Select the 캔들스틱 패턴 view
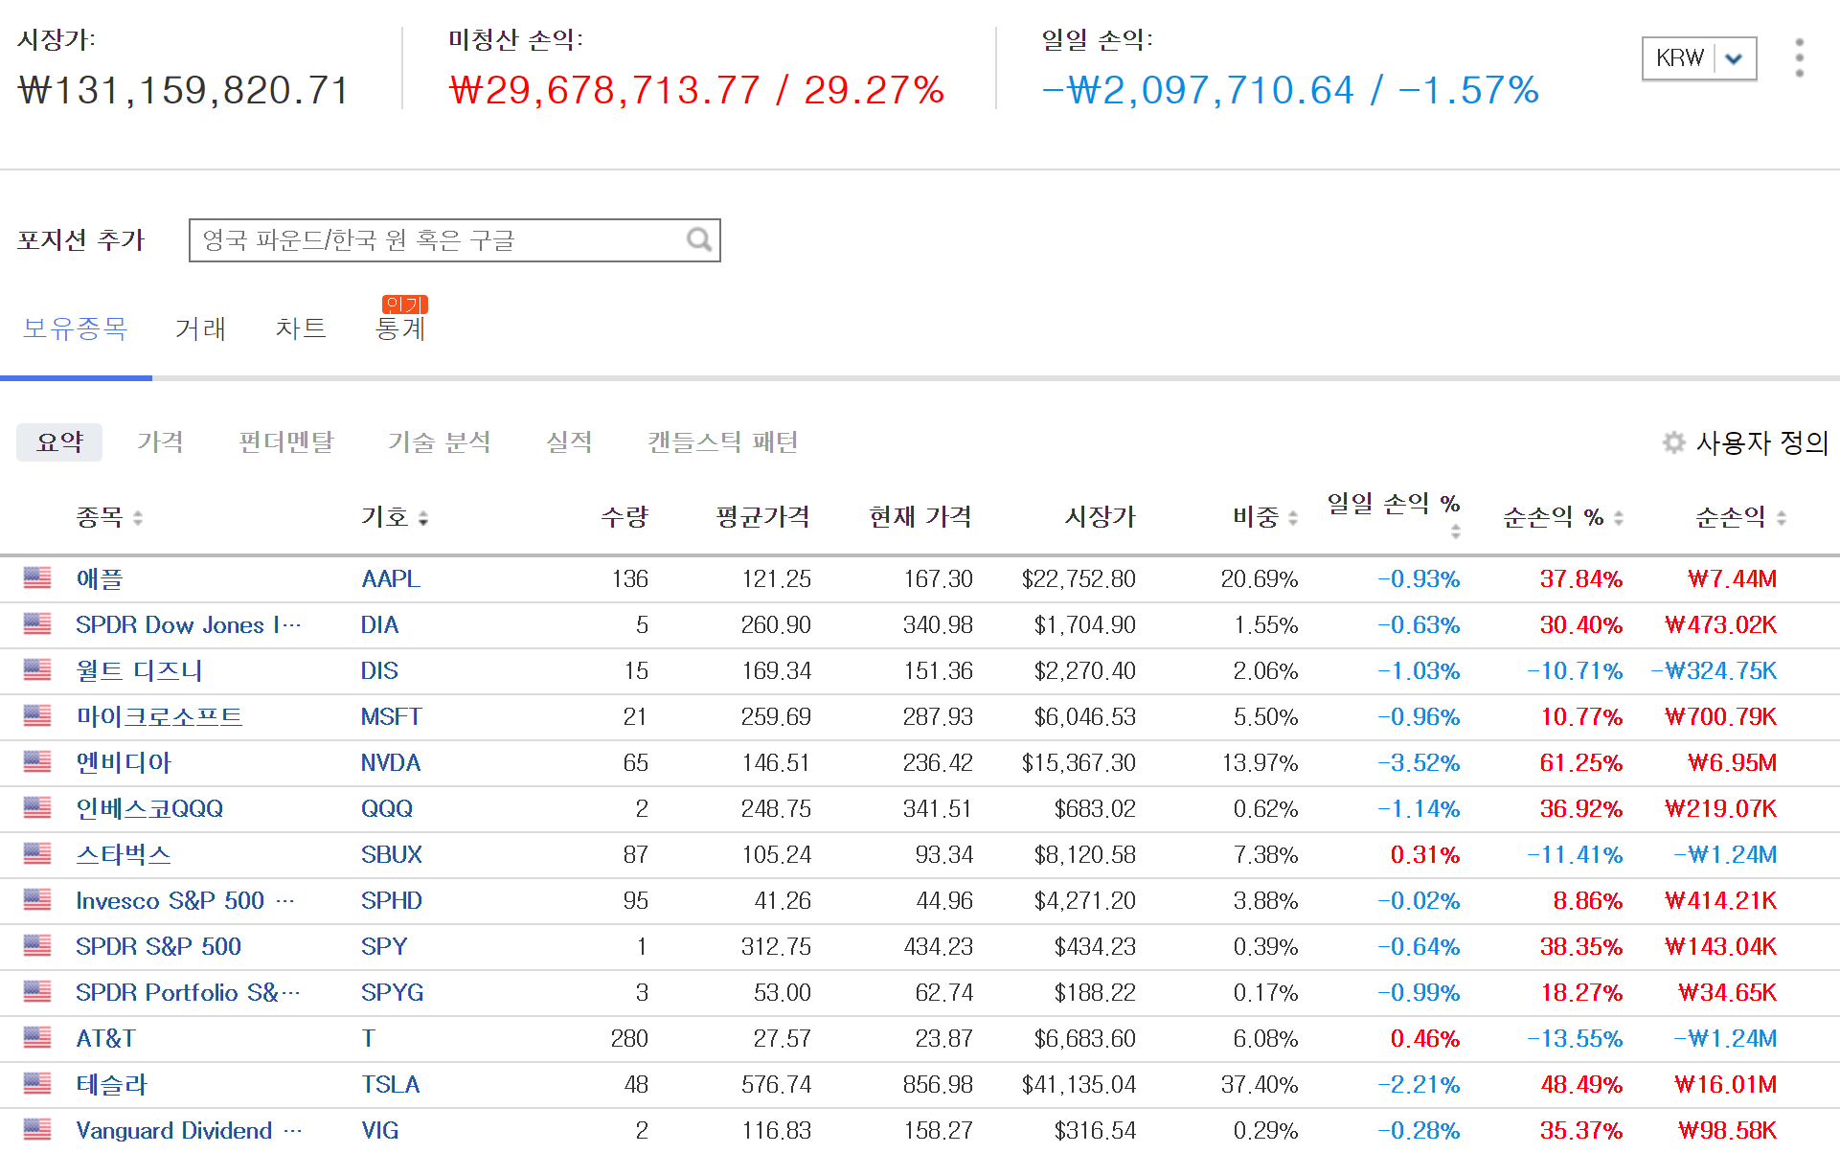Viewport: 1840px width, 1153px height. pos(723,442)
